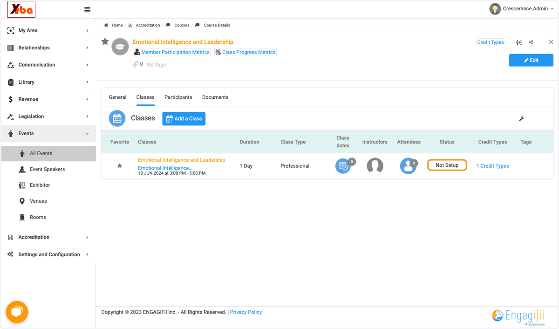Viewport: 559px width, 329px height.
Task: Open Class Progress Metrics
Action: [x=245, y=52]
